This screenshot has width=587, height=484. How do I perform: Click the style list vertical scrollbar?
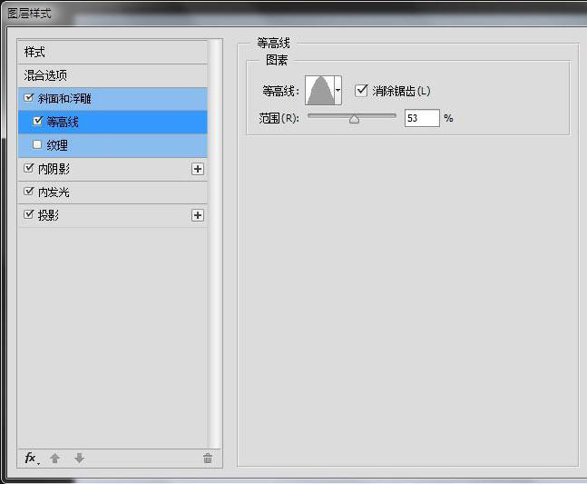pyautogui.click(x=215, y=243)
